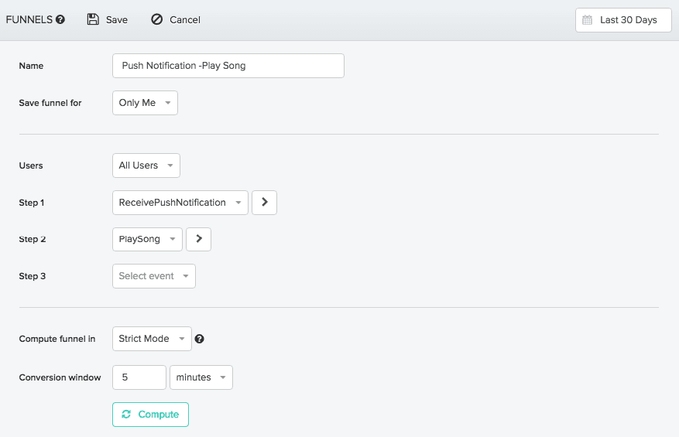Focus the Conversion window number field
The height and width of the screenshot is (437, 679).
point(139,377)
